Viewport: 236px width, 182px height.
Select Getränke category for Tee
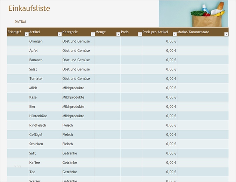[78, 172]
